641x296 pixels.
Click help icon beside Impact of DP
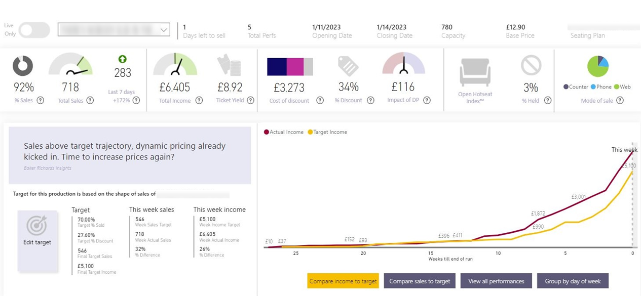coord(427,100)
